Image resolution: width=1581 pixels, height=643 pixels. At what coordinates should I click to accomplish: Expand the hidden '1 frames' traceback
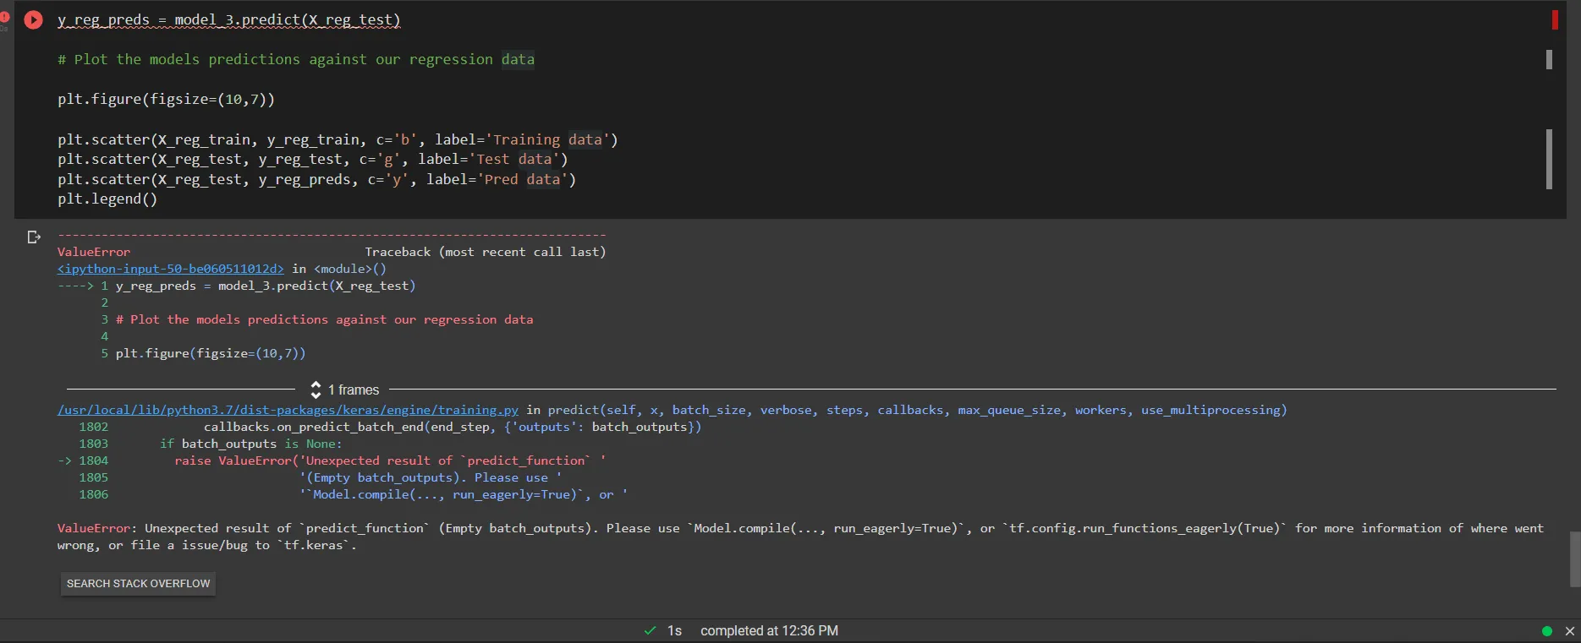[x=345, y=390]
